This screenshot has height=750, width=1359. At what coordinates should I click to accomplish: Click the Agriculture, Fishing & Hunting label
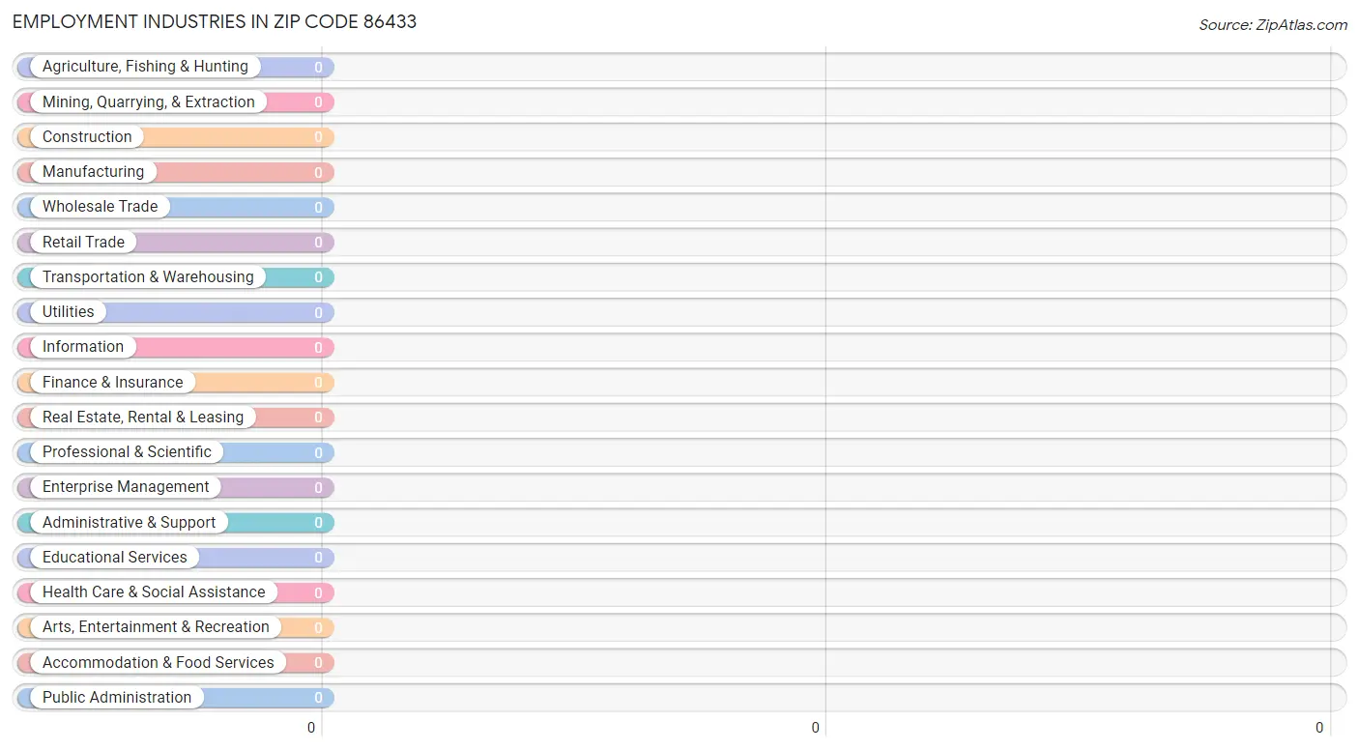[145, 67]
